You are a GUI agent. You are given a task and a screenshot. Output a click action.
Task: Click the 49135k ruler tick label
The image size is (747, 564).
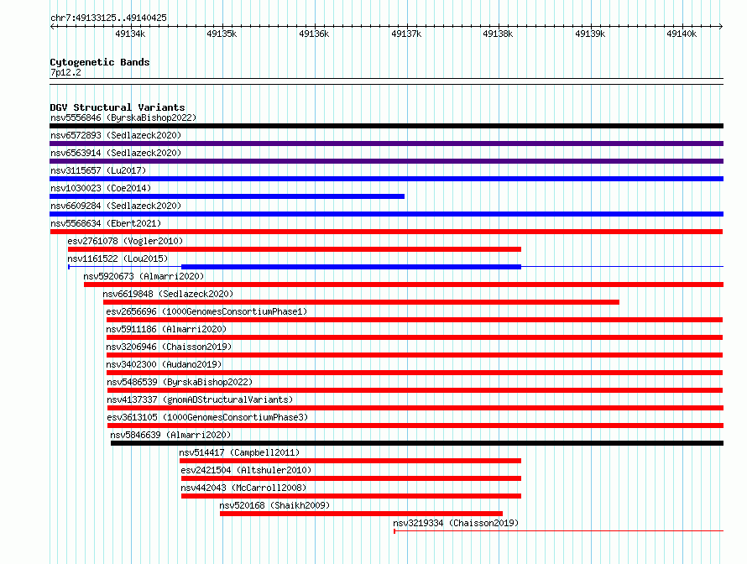click(222, 34)
